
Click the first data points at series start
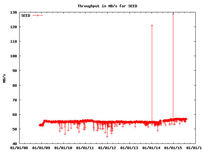(40, 125)
